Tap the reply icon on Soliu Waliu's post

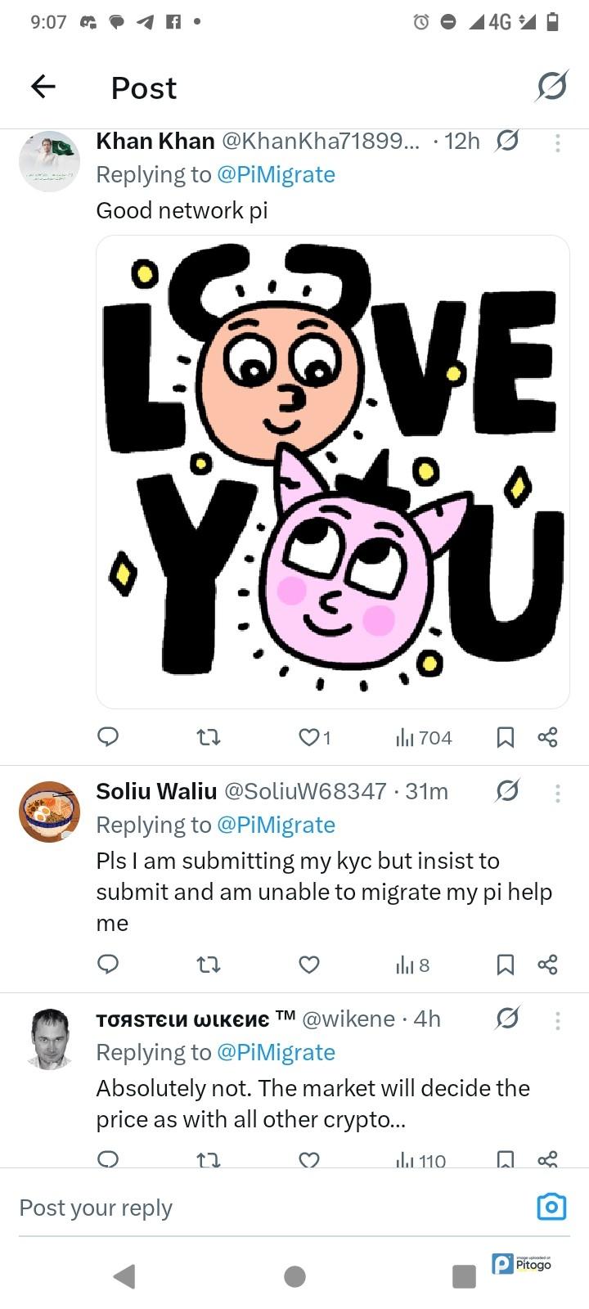[x=108, y=965]
